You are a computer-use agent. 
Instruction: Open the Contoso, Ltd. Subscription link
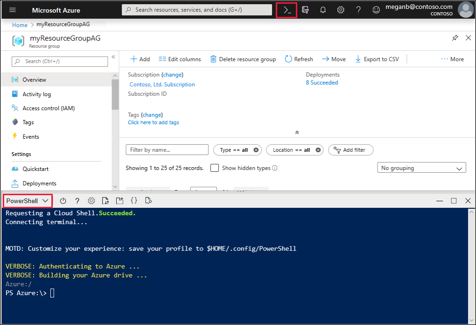tap(162, 84)
